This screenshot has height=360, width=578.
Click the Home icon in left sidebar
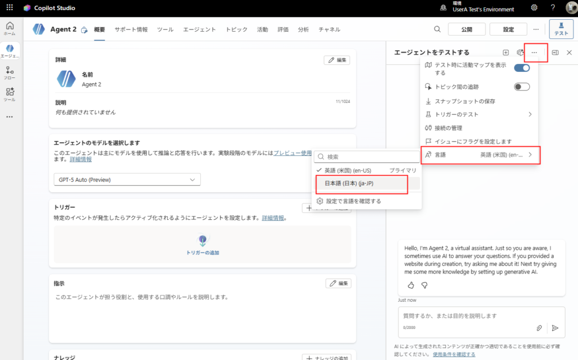click(x=10, y=28)
